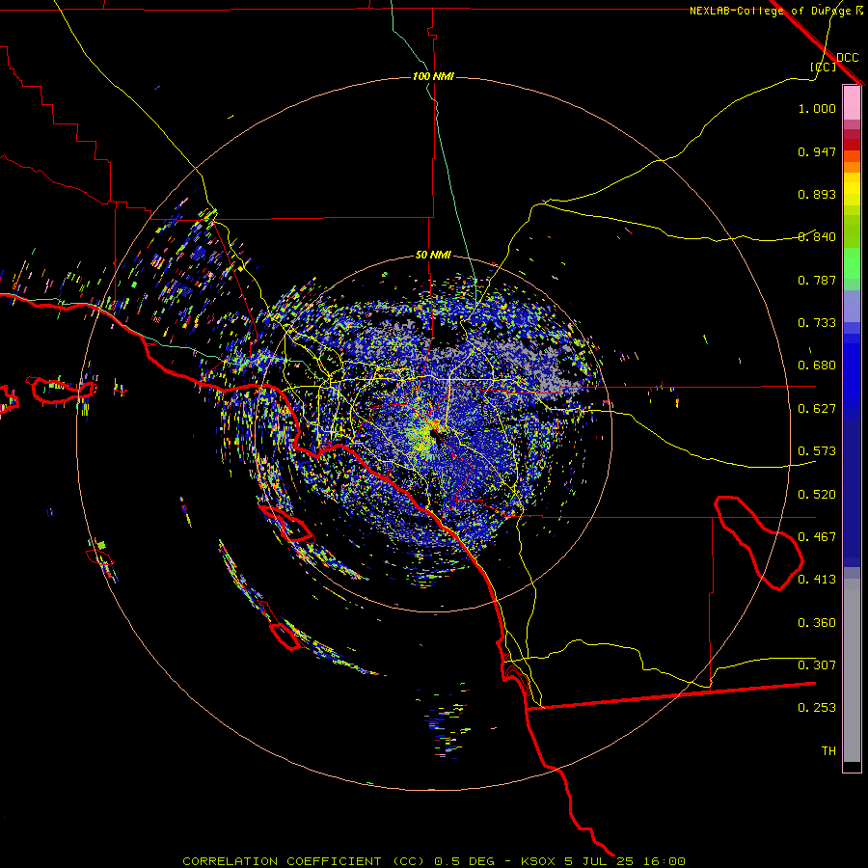Click the 0.840 scale value
Screen dimensions: 868x868
click(817, 237)
